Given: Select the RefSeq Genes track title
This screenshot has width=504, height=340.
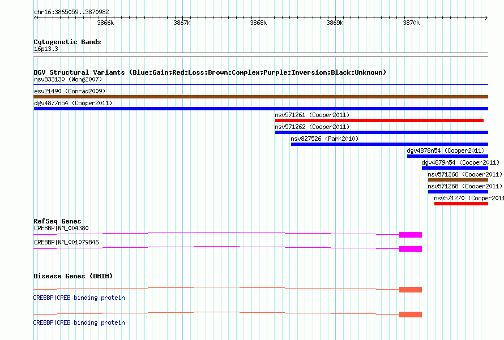Looking at the screenshot, I should pyautogui.click(x=57, y=221).
